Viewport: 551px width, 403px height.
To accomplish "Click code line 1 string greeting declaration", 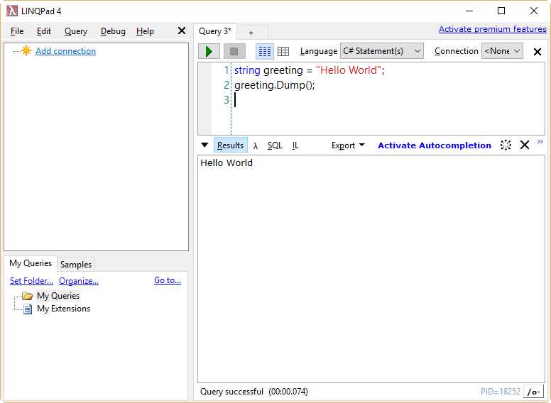I will click(x=310, y=70).
